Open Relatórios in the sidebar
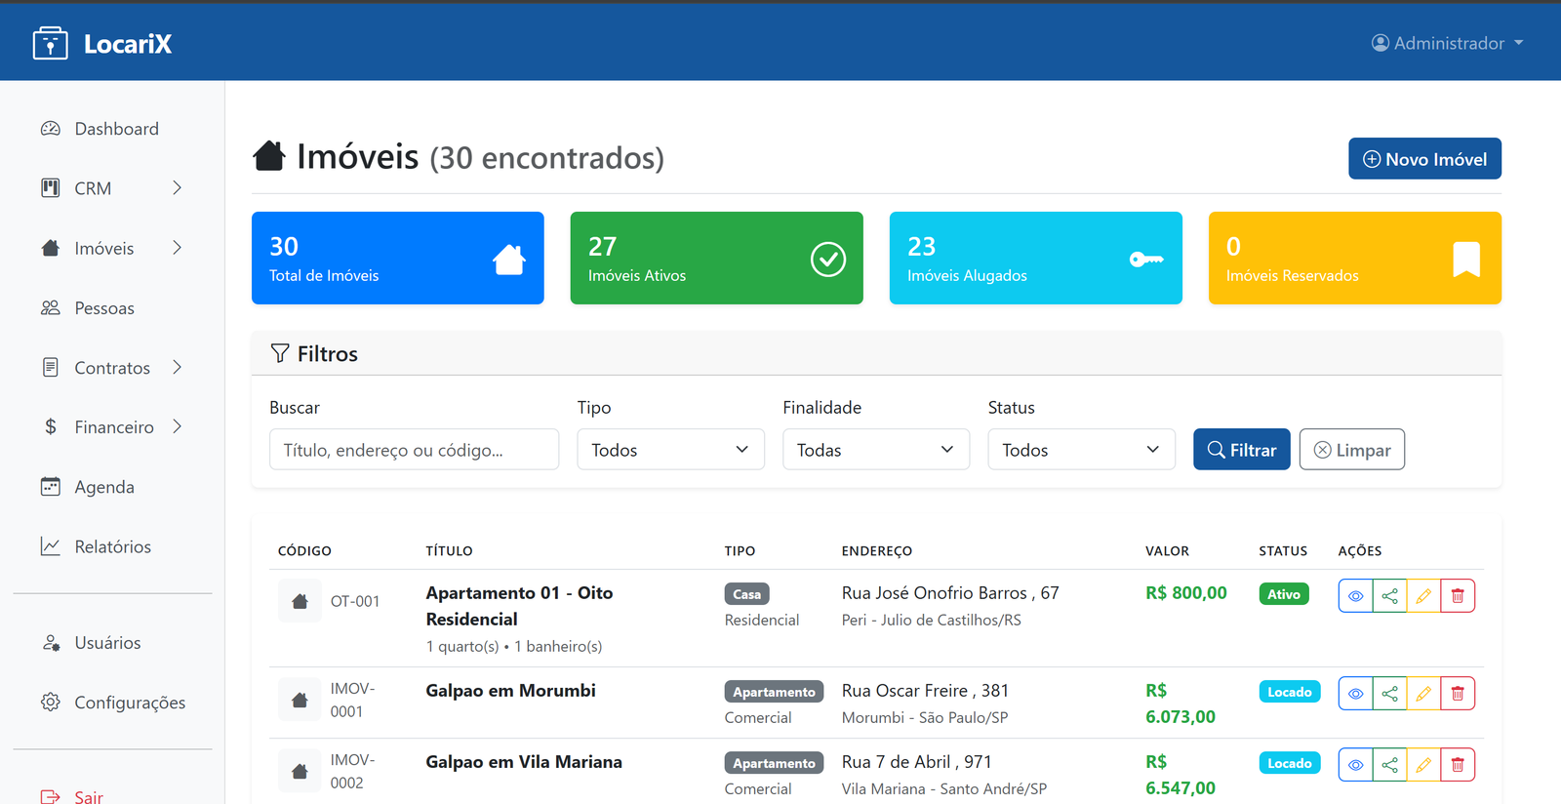Image resolution: width=1561 pixels, height=804 pixels. tap(113, 546)
